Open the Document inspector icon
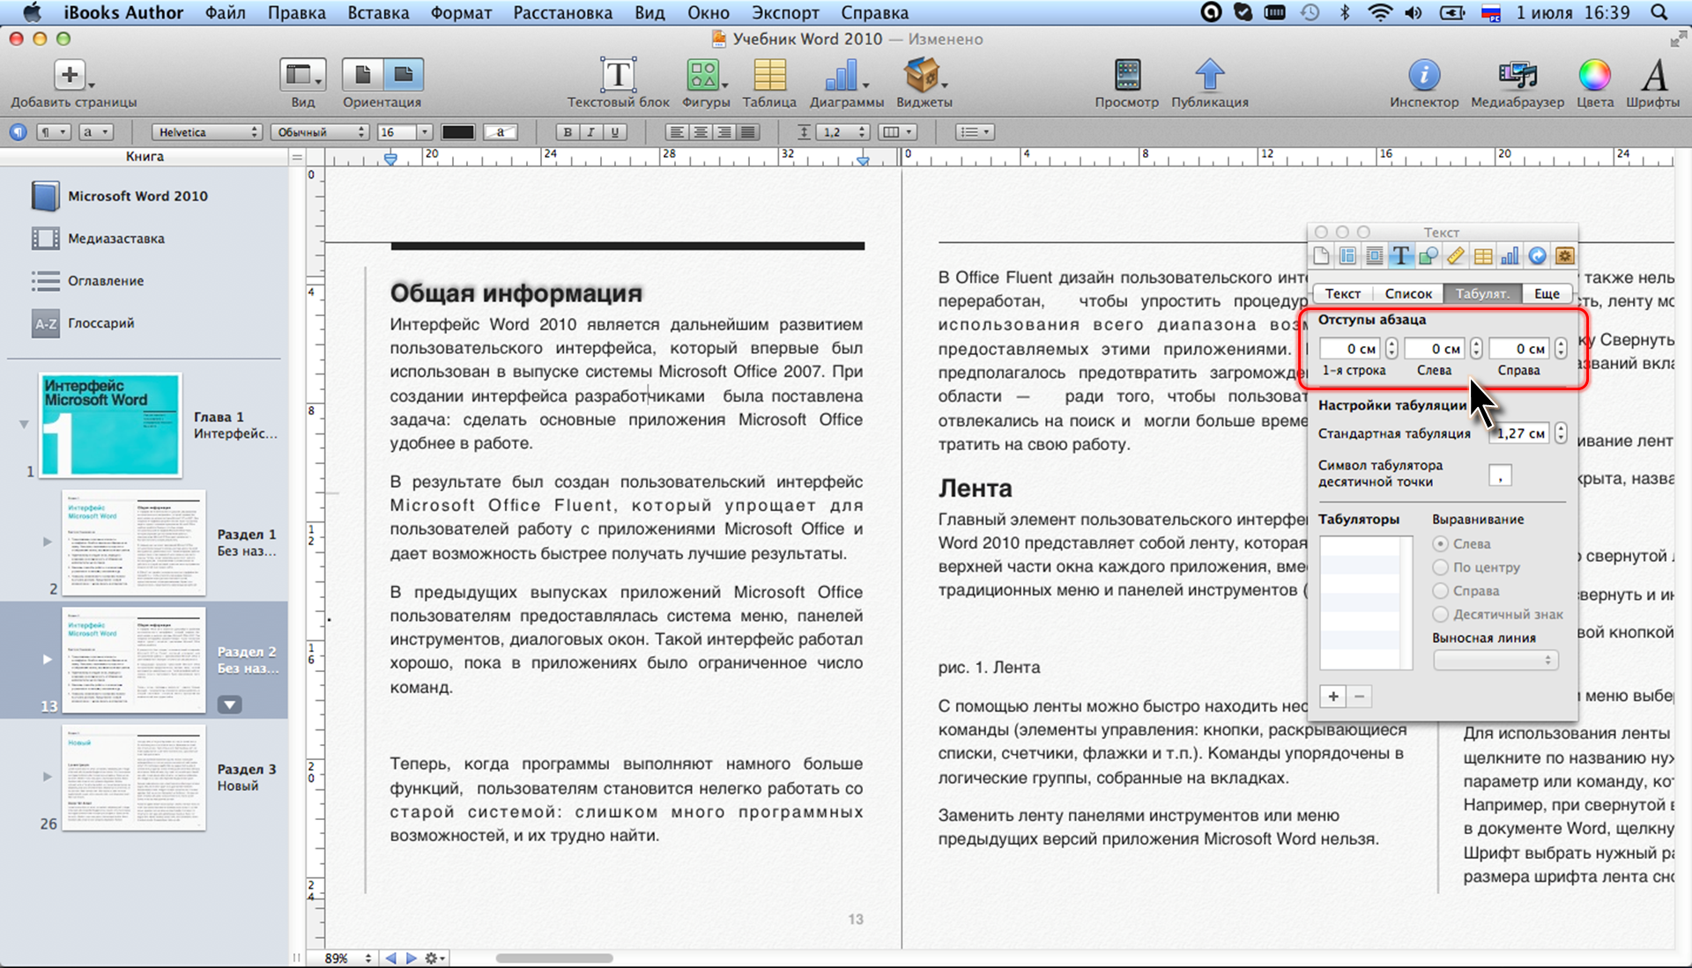1692x968 pixels. pyautogui.click(x=1321, y=256)
